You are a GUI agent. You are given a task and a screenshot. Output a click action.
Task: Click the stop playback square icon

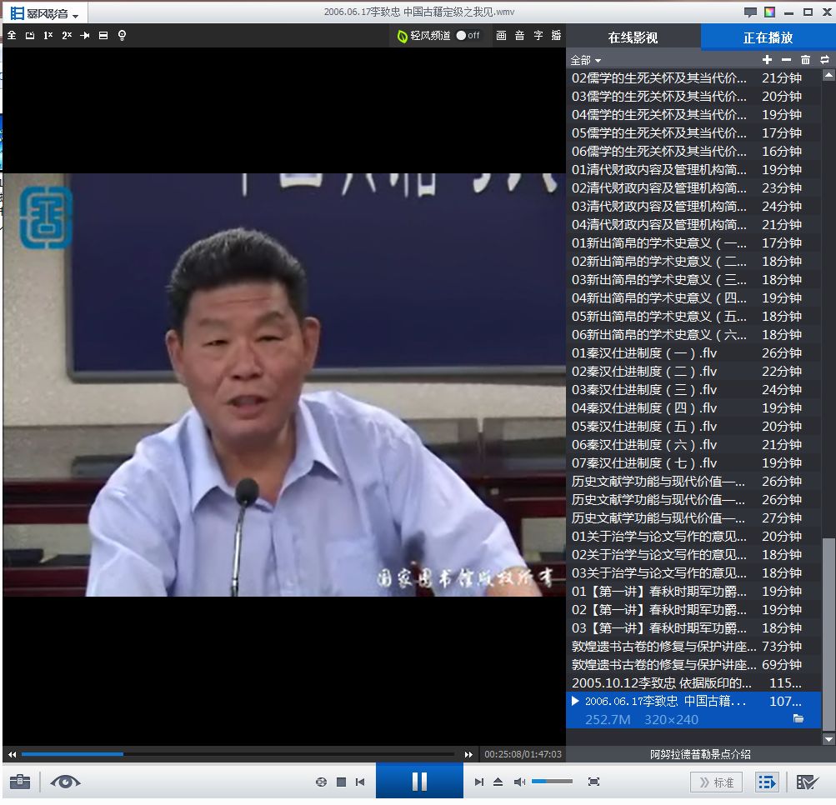pyautogui.click(x=341, y=782)
